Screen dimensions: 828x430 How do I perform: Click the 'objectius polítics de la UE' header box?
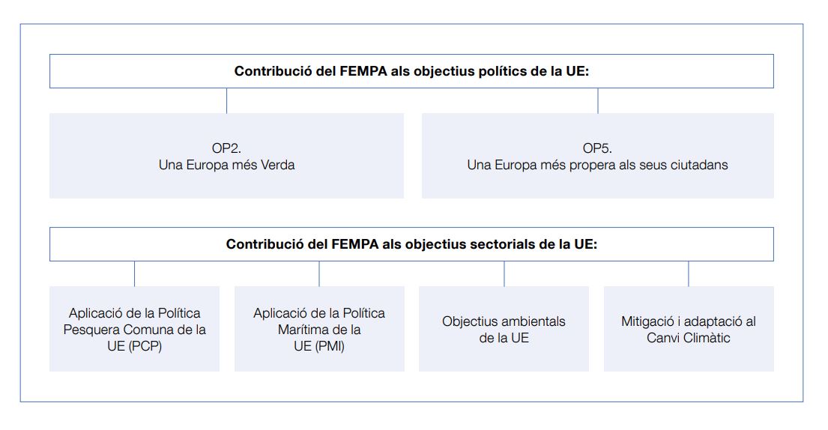tap(411, 71)
